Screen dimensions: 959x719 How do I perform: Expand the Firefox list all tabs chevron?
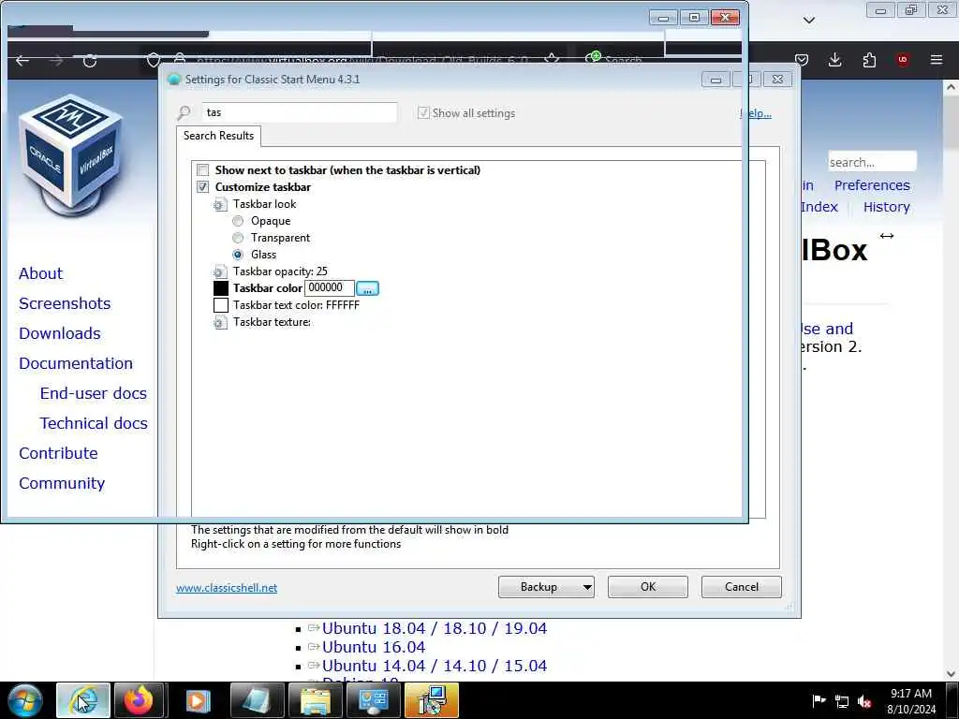coord(809,21)
